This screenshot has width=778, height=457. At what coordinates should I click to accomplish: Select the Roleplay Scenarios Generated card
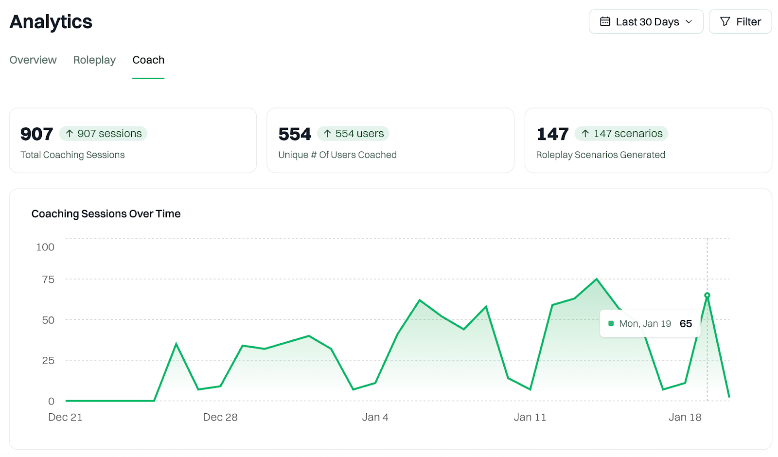648,141
